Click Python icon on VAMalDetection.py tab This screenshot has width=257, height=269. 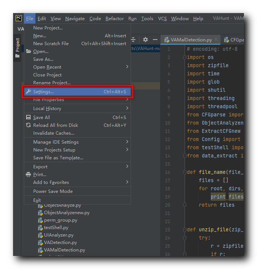coord(167,40)
